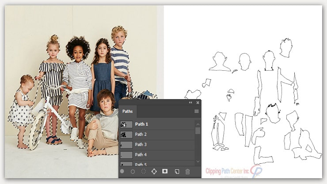Open the Paths panel hamburger menu
This screenshot has height=184, width=327.
click(197, 111)
